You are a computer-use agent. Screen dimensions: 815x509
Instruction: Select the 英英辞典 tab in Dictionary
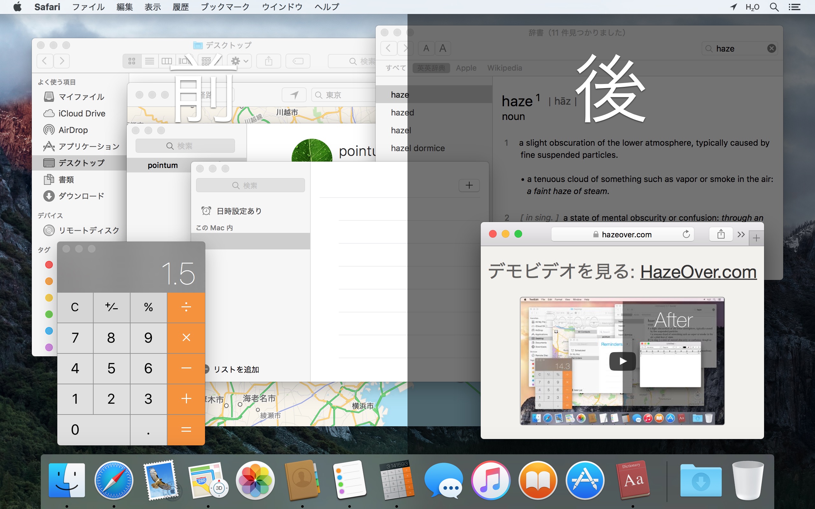pos(431,68)
